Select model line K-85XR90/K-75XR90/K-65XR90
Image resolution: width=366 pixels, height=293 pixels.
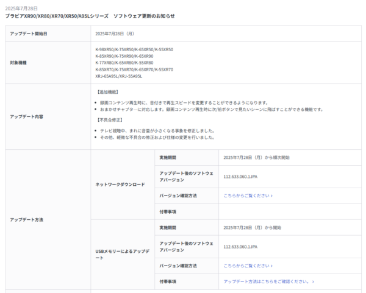click(124, 56)
